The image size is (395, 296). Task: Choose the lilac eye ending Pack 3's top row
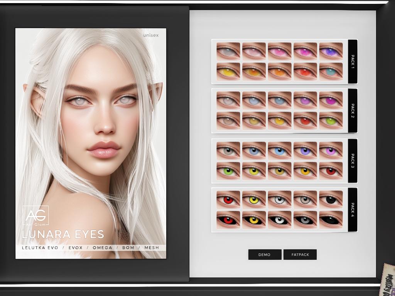pos(331,150)
